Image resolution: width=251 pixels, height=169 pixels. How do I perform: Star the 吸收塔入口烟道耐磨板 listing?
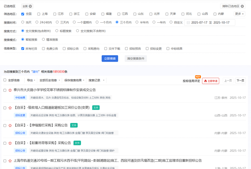coord(10,108)
